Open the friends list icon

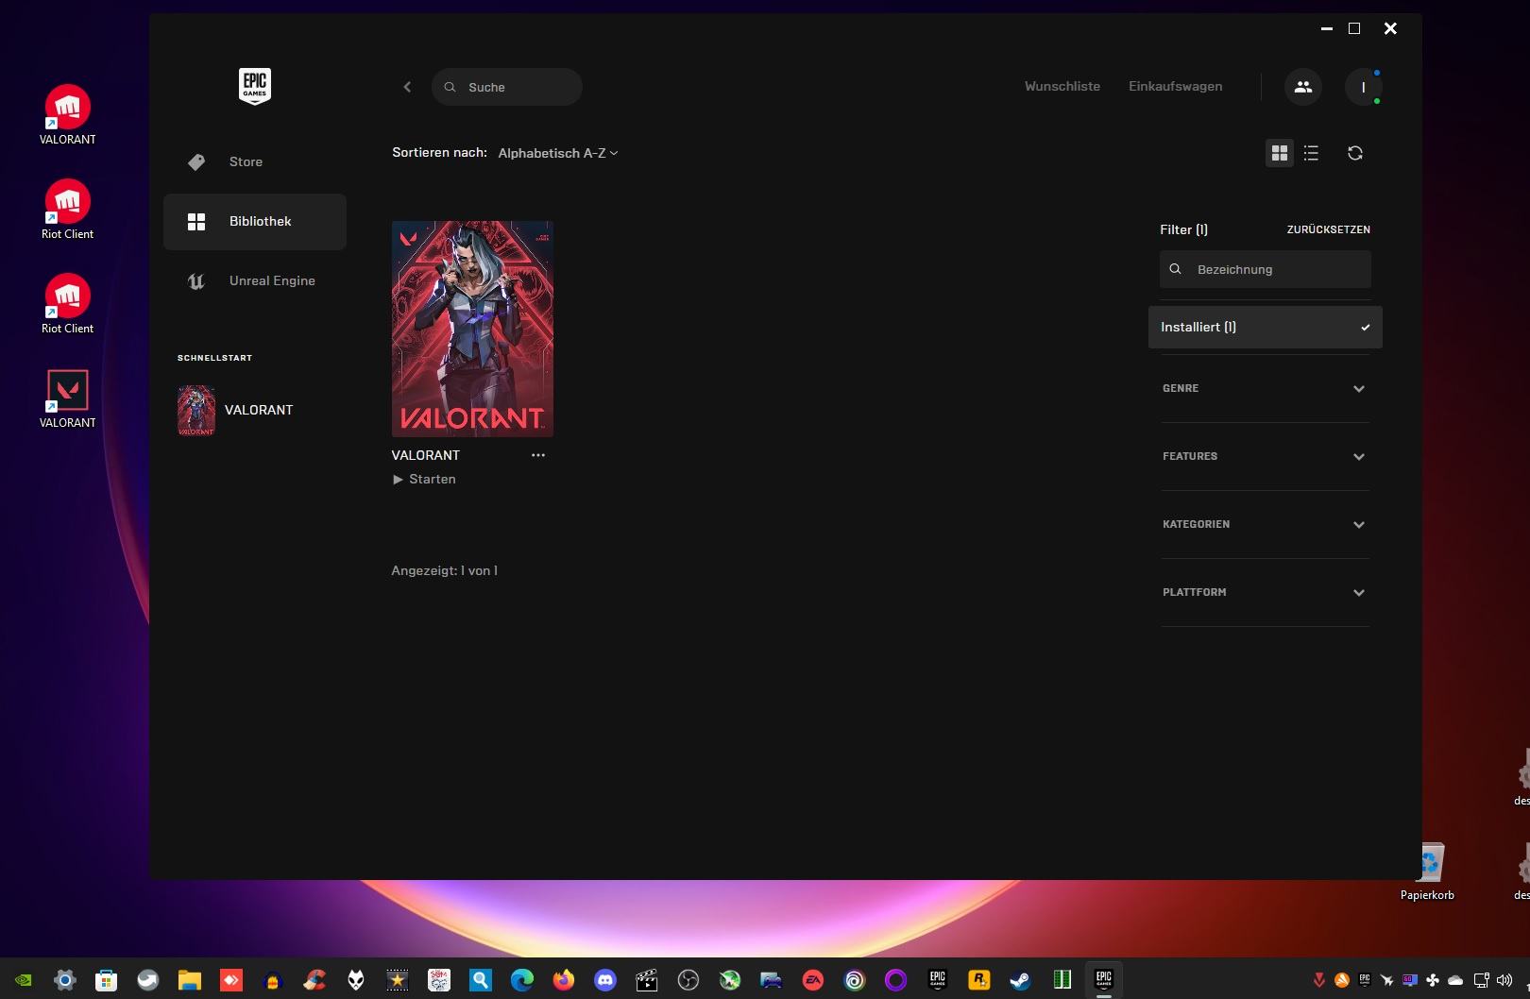coord(1303,87)
